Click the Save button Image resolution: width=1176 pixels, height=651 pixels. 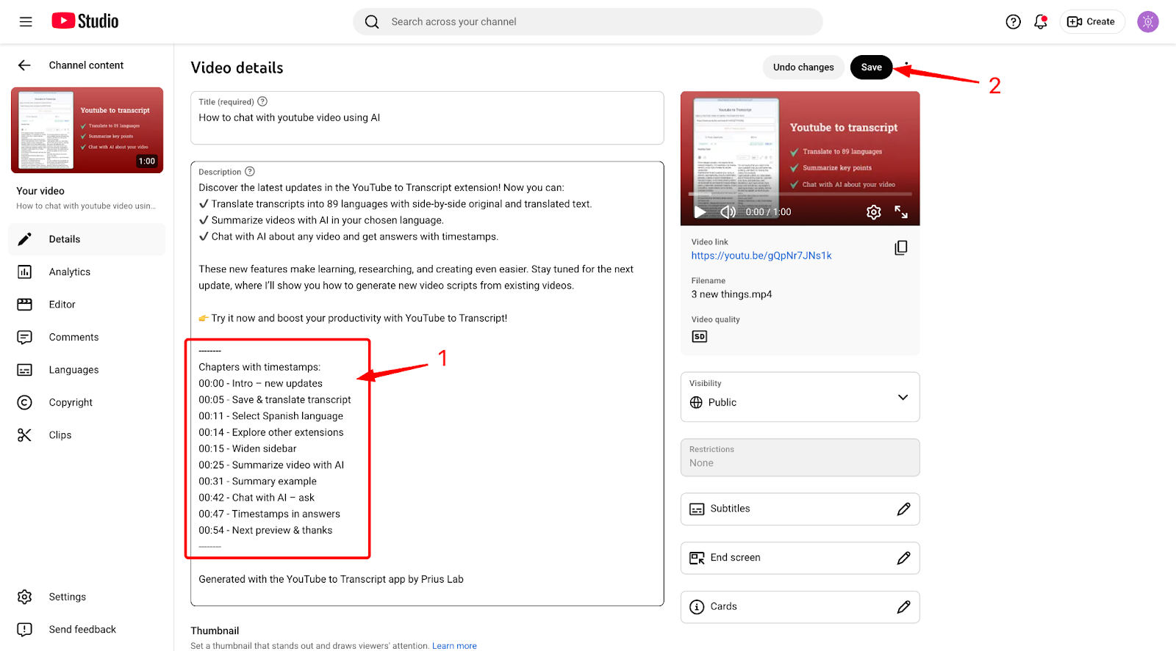coord(871,68)
